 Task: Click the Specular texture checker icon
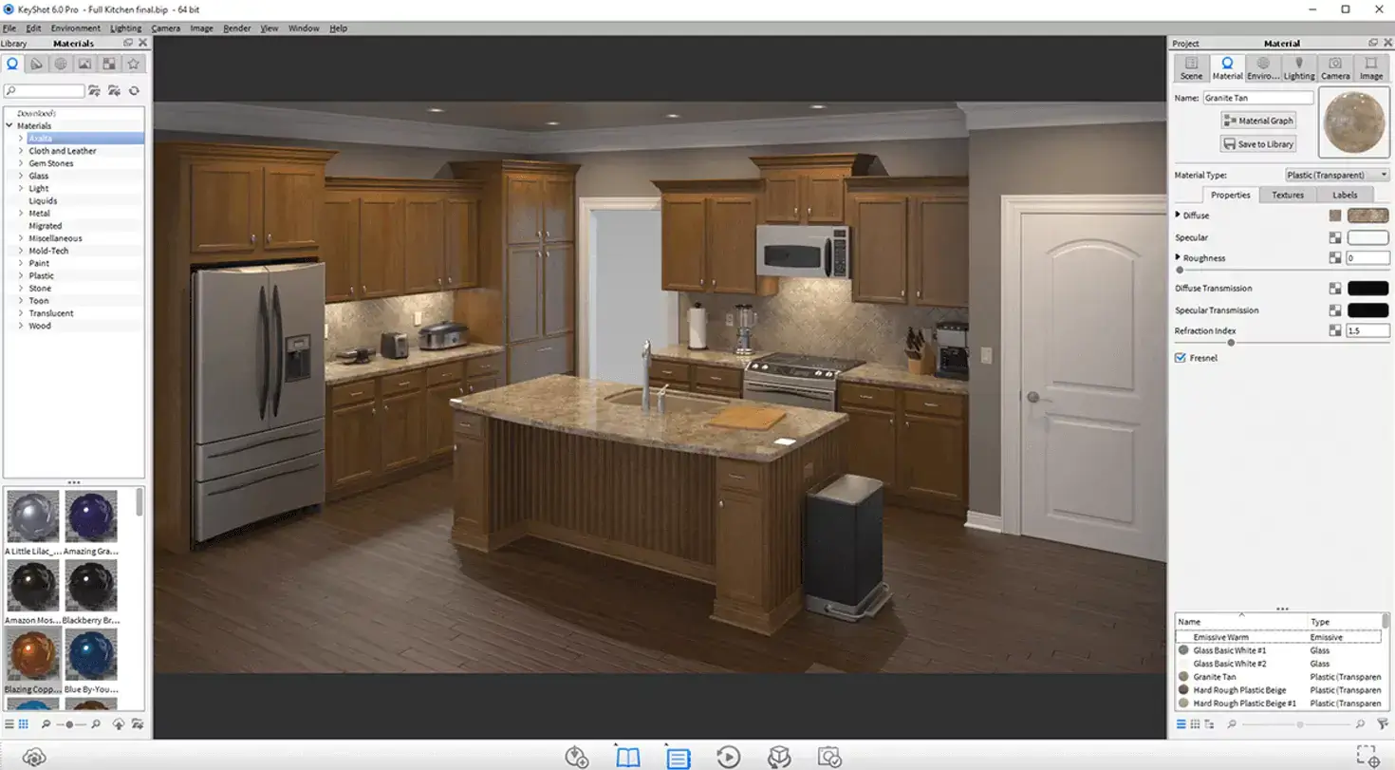coord(1335,237)
